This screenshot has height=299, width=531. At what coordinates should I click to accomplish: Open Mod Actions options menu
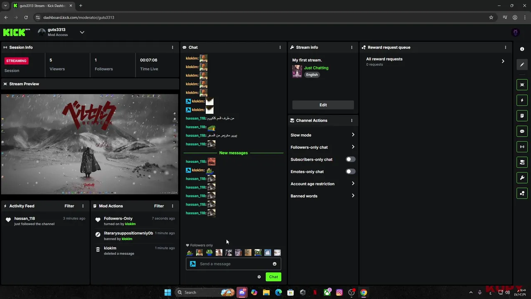point(173,206)
